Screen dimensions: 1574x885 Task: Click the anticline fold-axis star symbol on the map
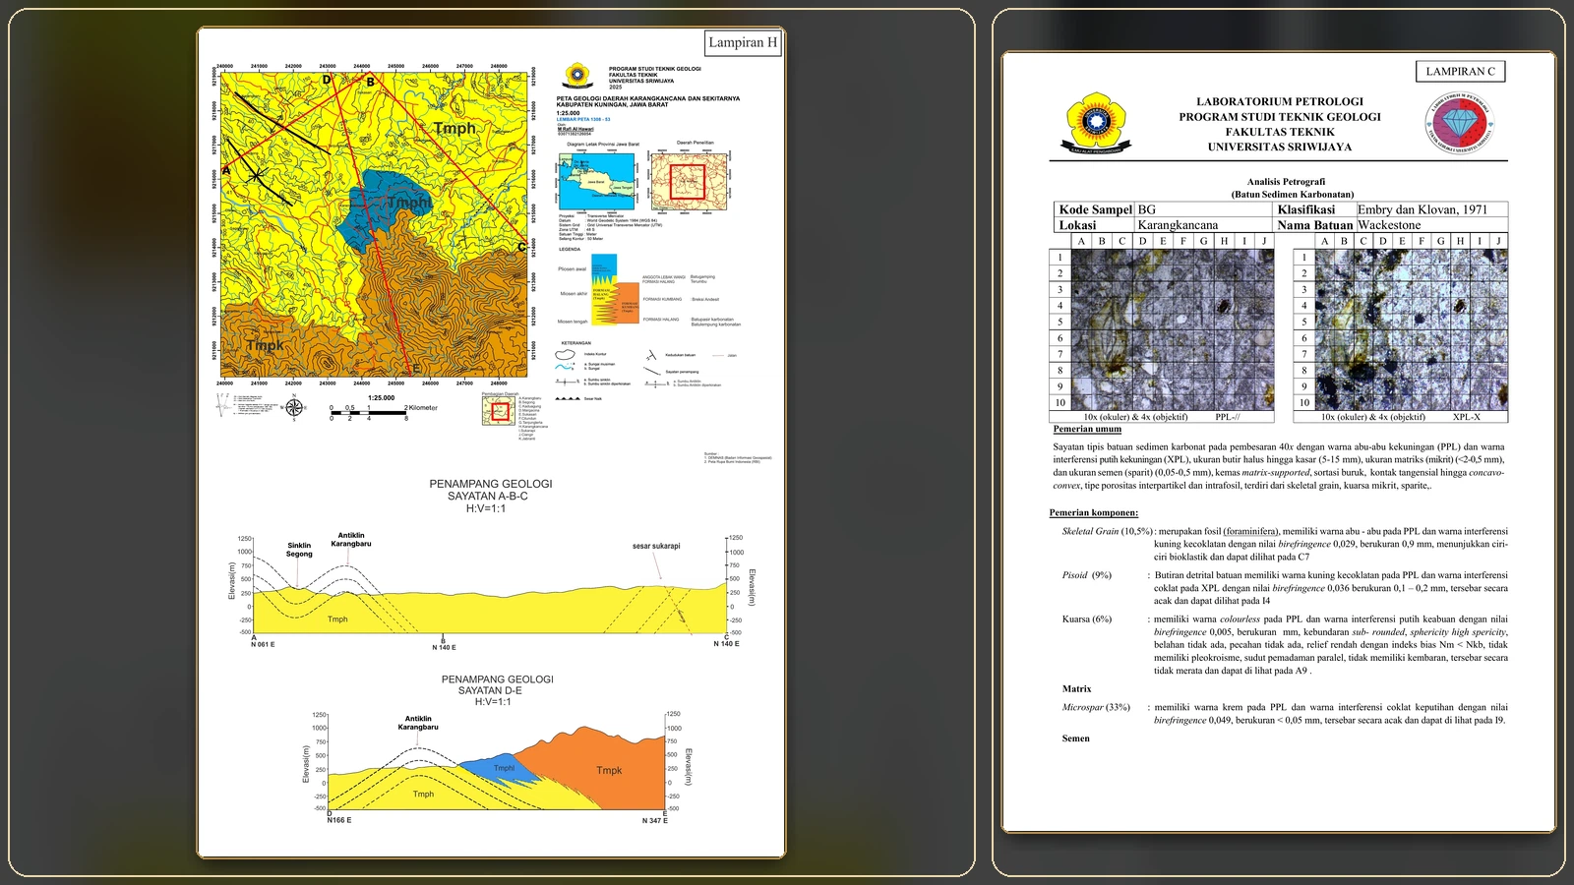(x=256, y=175)
